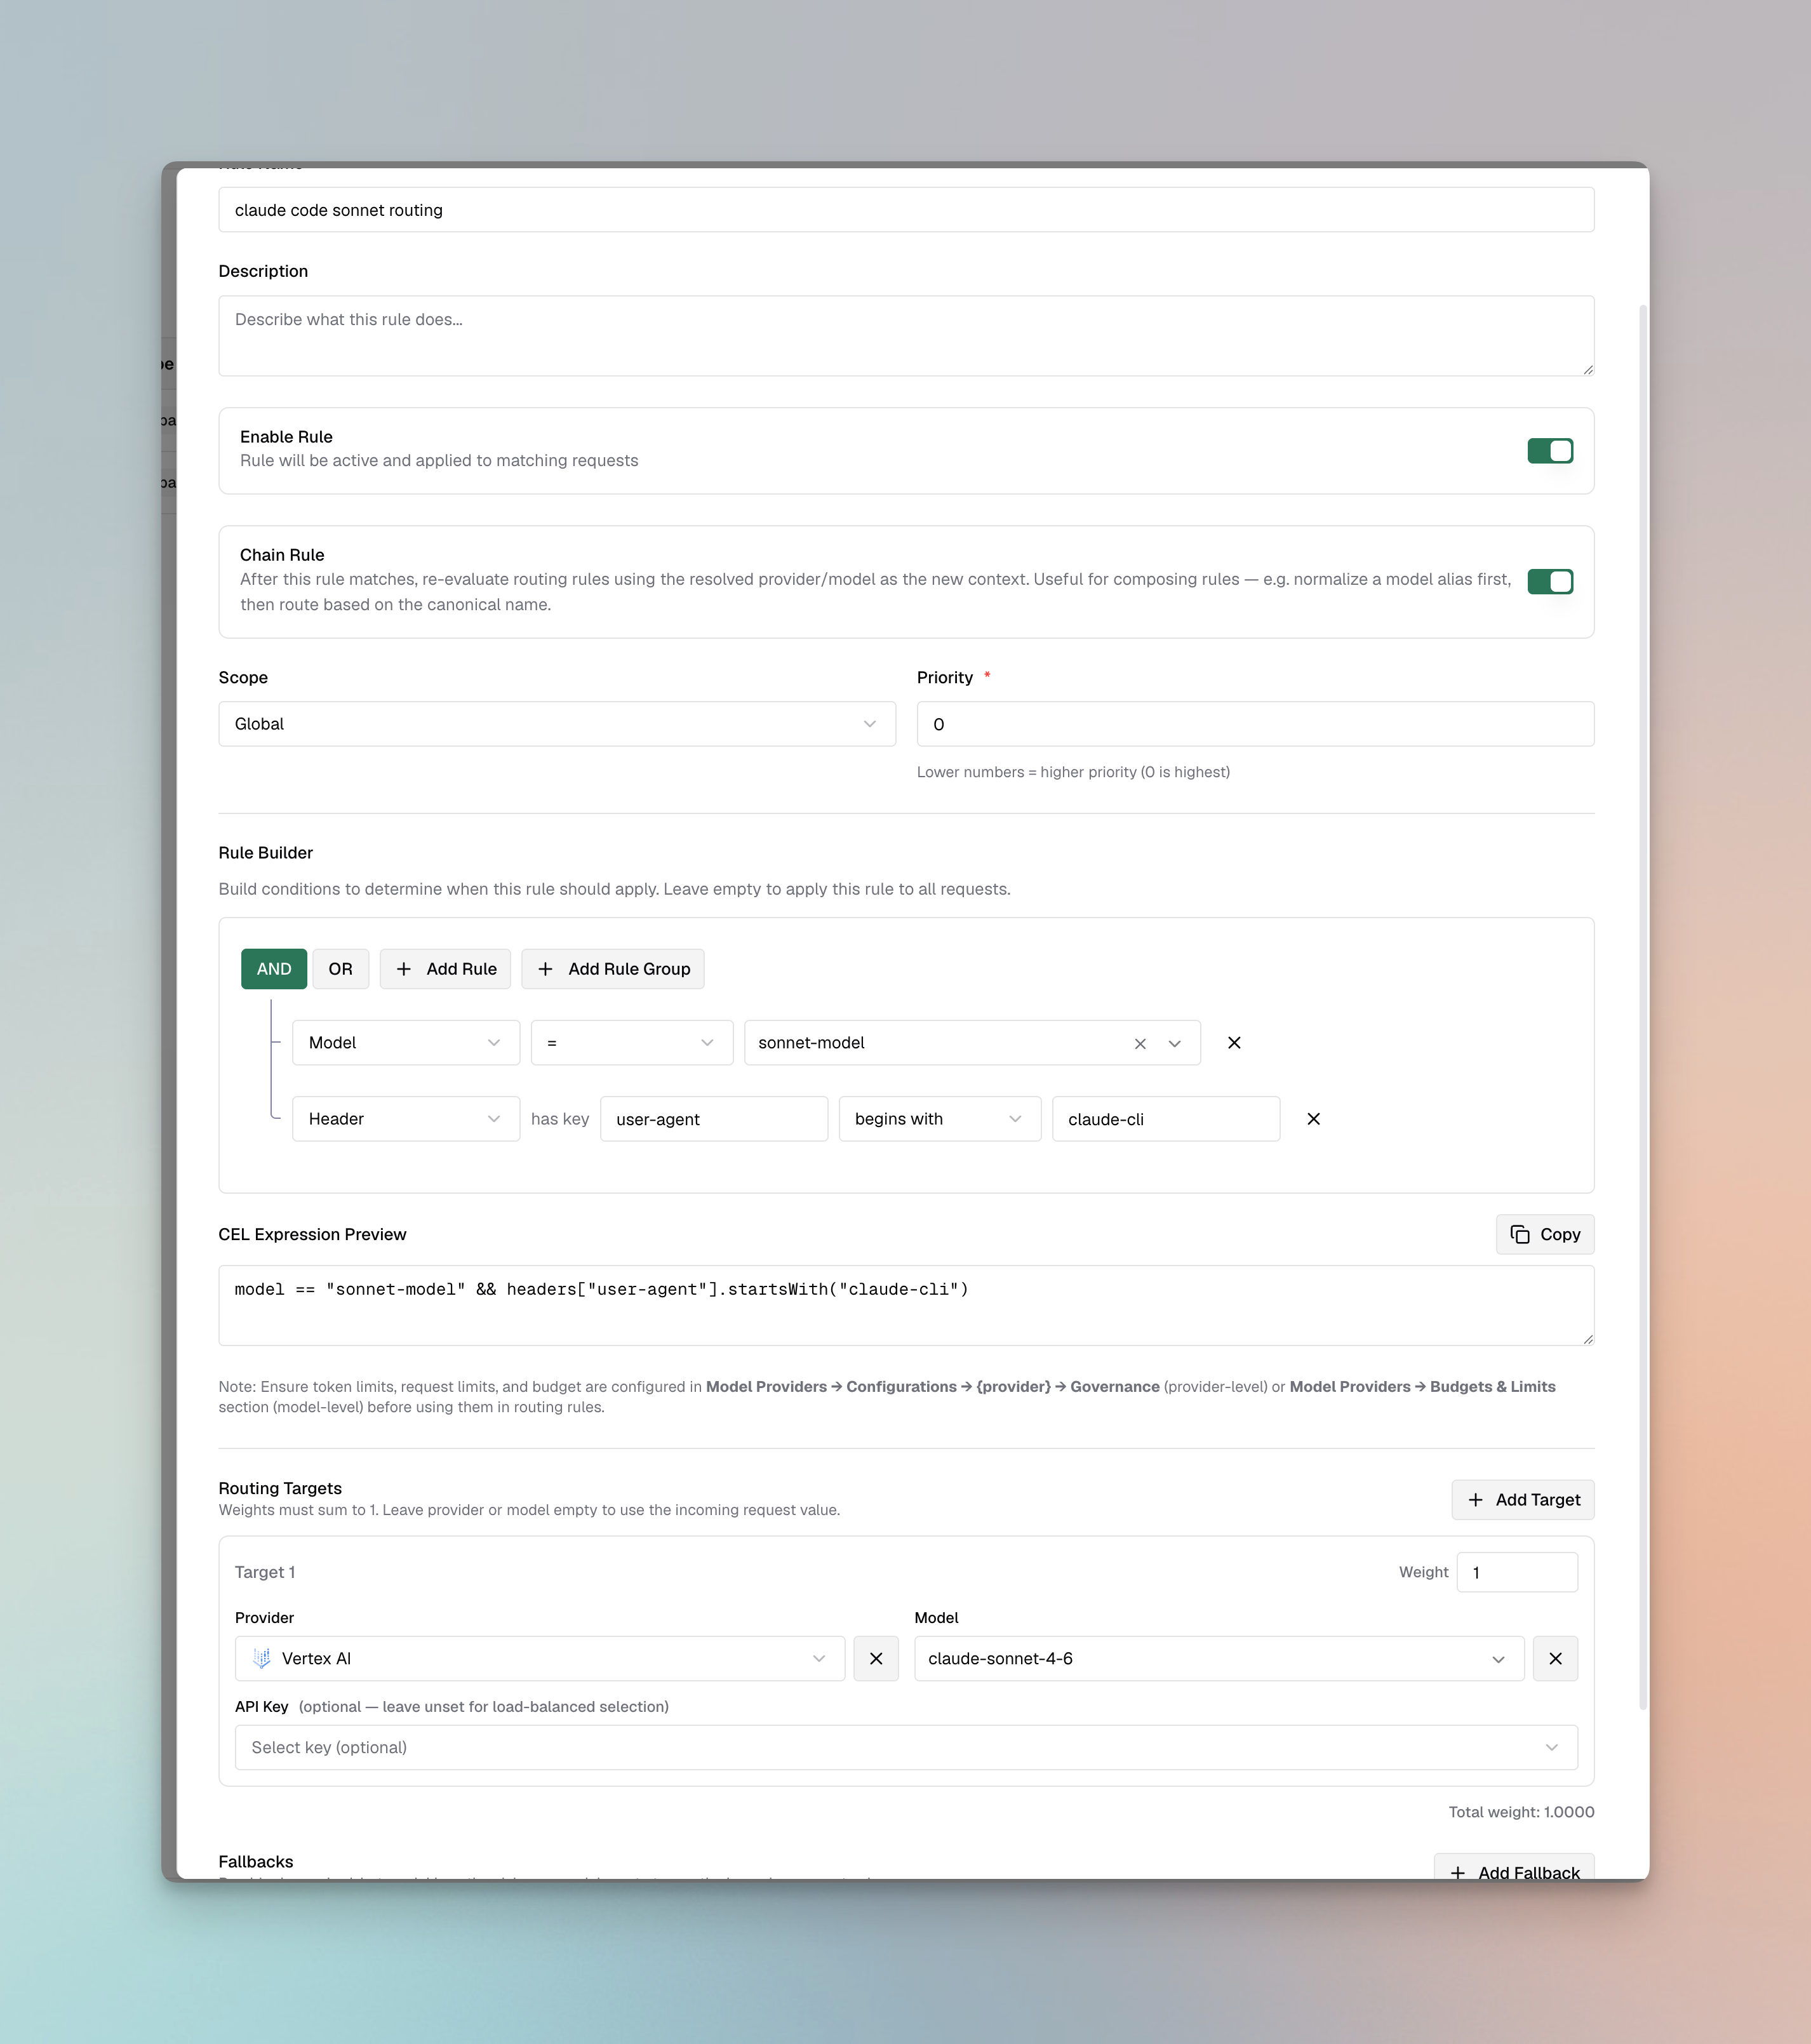Click the modal vertical scrollbar
Viewport: 1811px width, 2044px height.
(1642, 1000)
